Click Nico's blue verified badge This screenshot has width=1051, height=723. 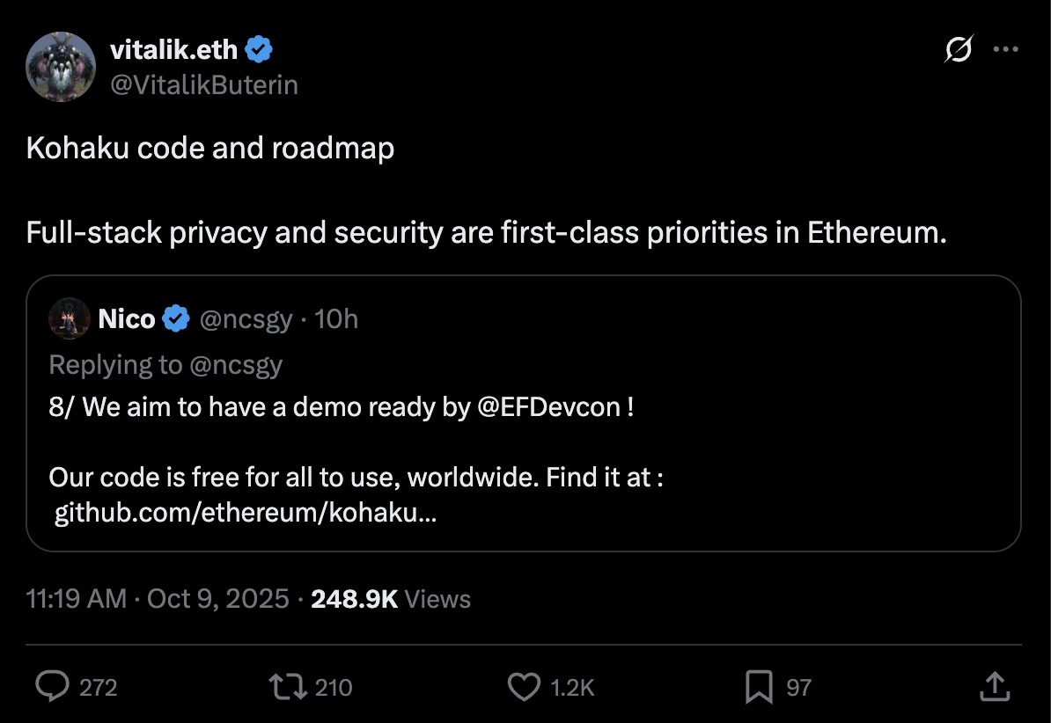[x=177, y=318]
